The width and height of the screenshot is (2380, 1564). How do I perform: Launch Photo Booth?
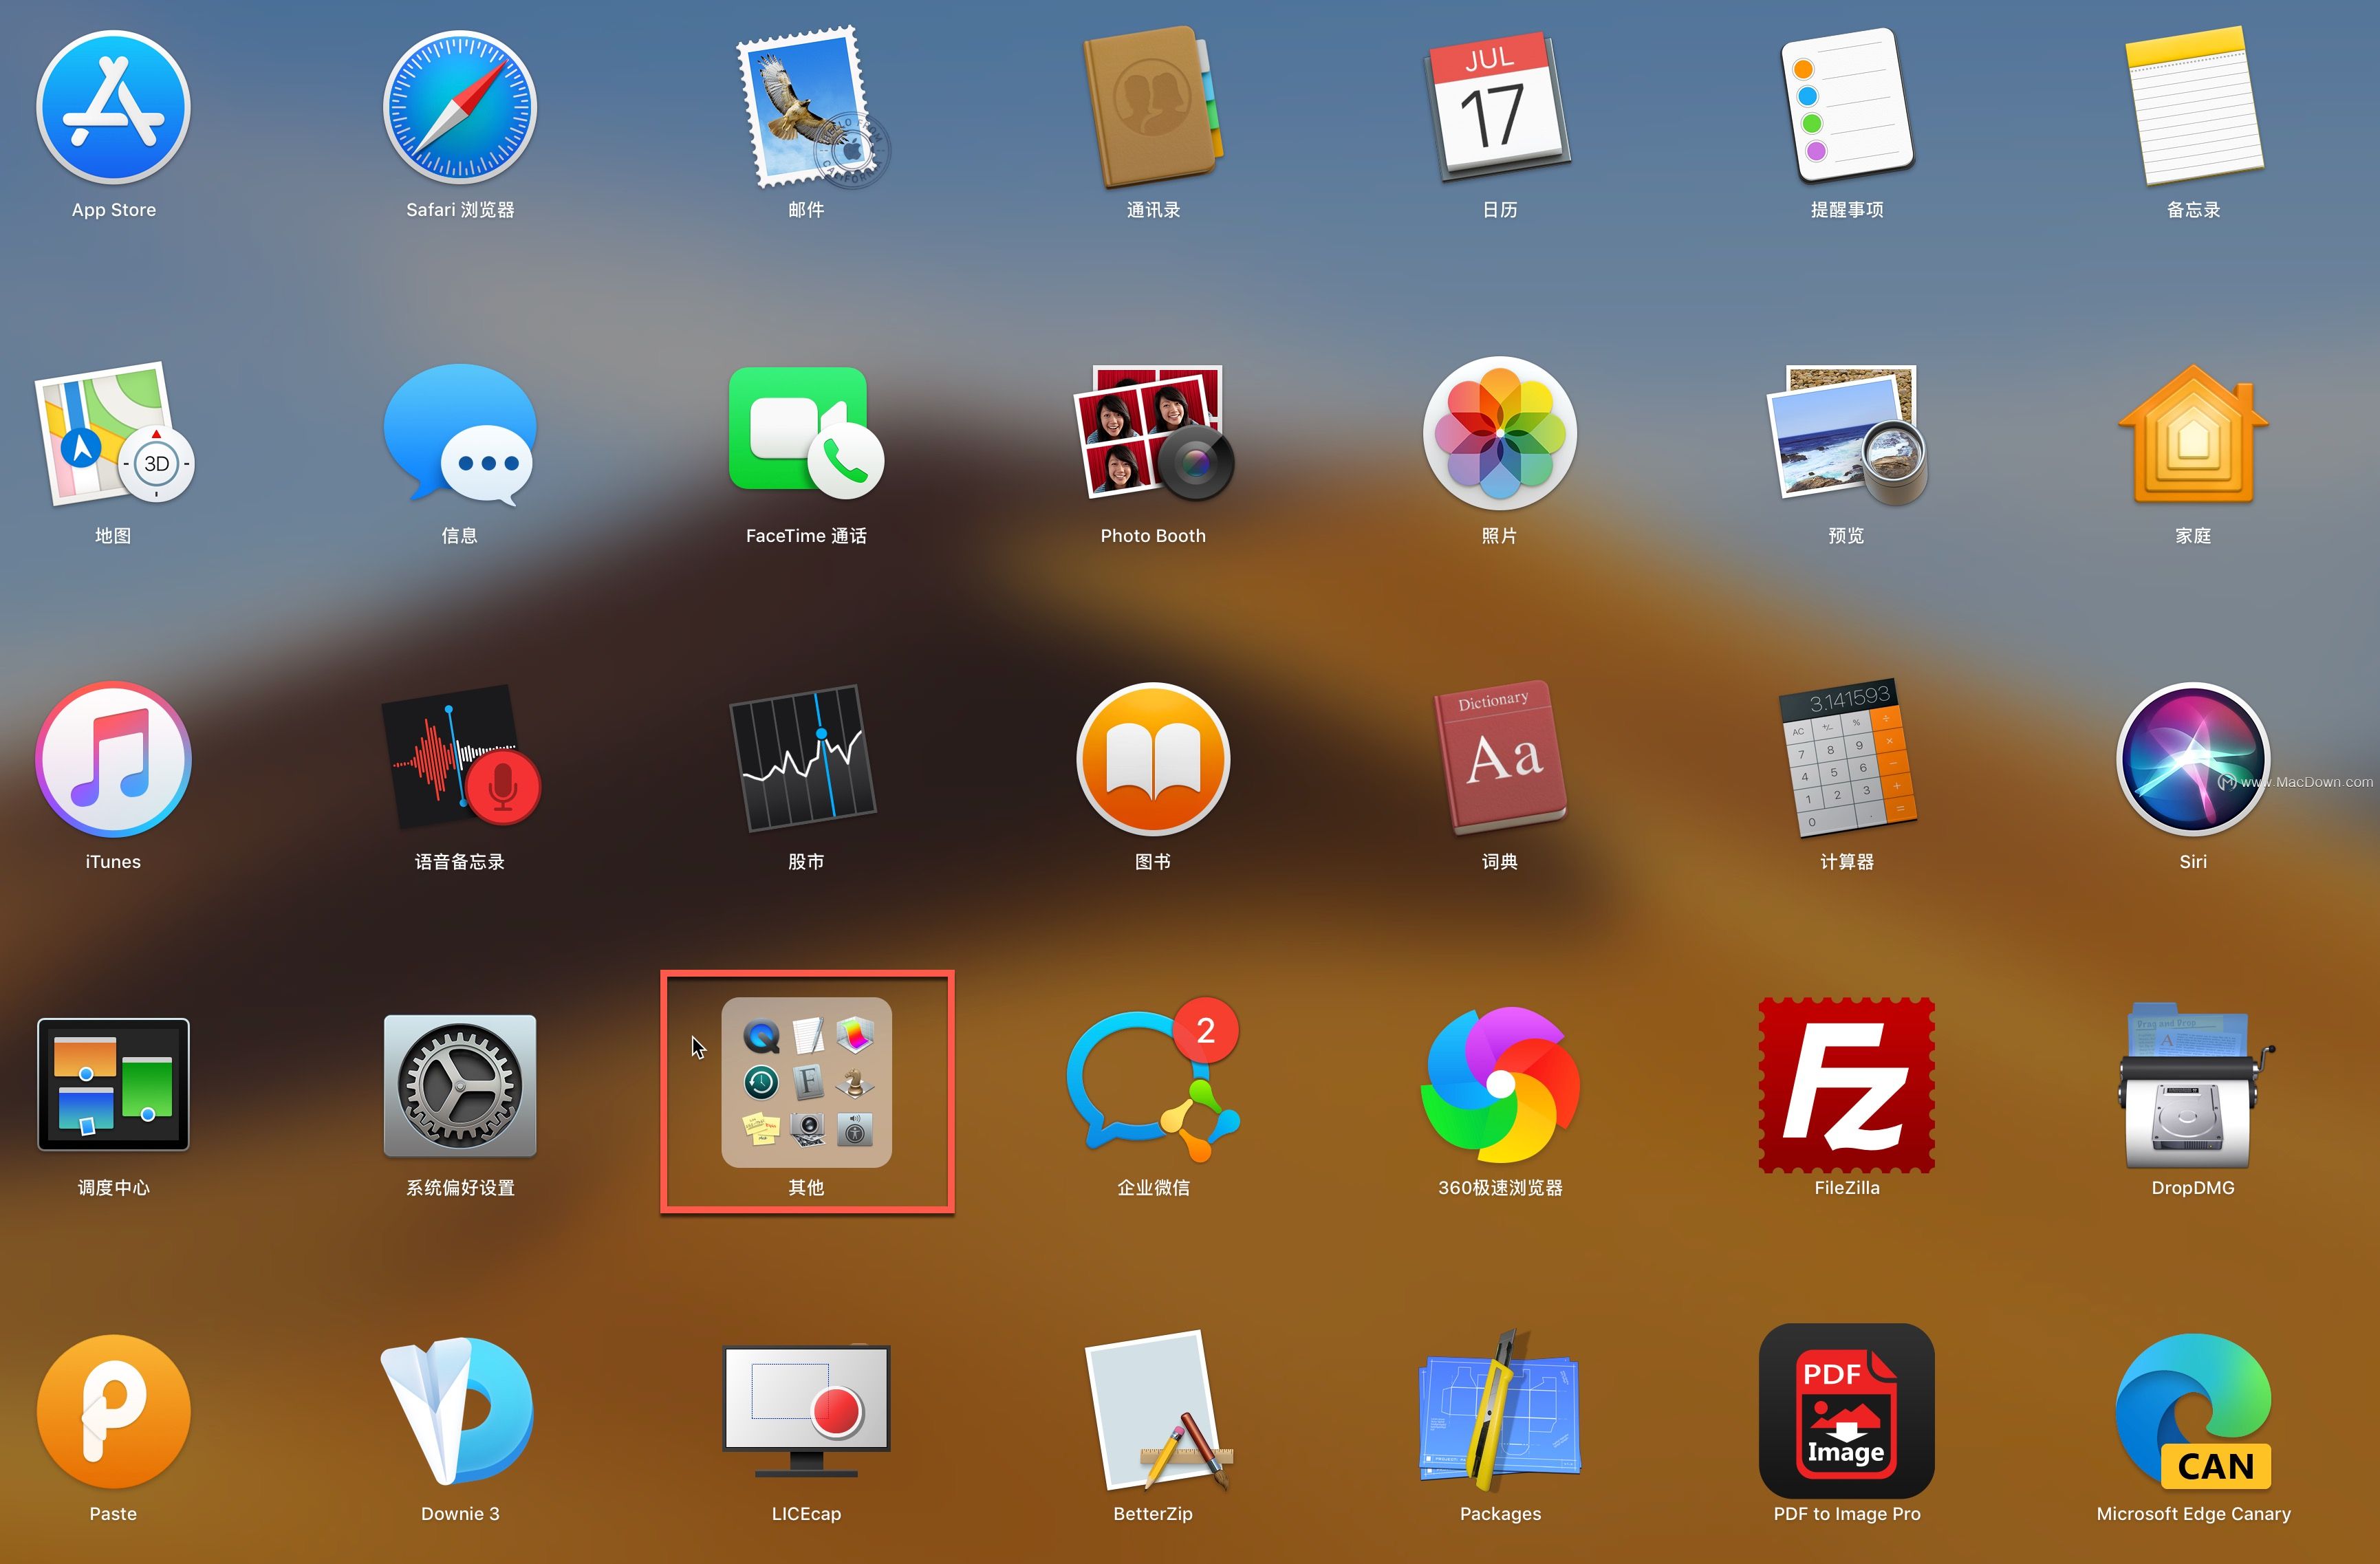pyautogui.click(x=1153, y=433)
